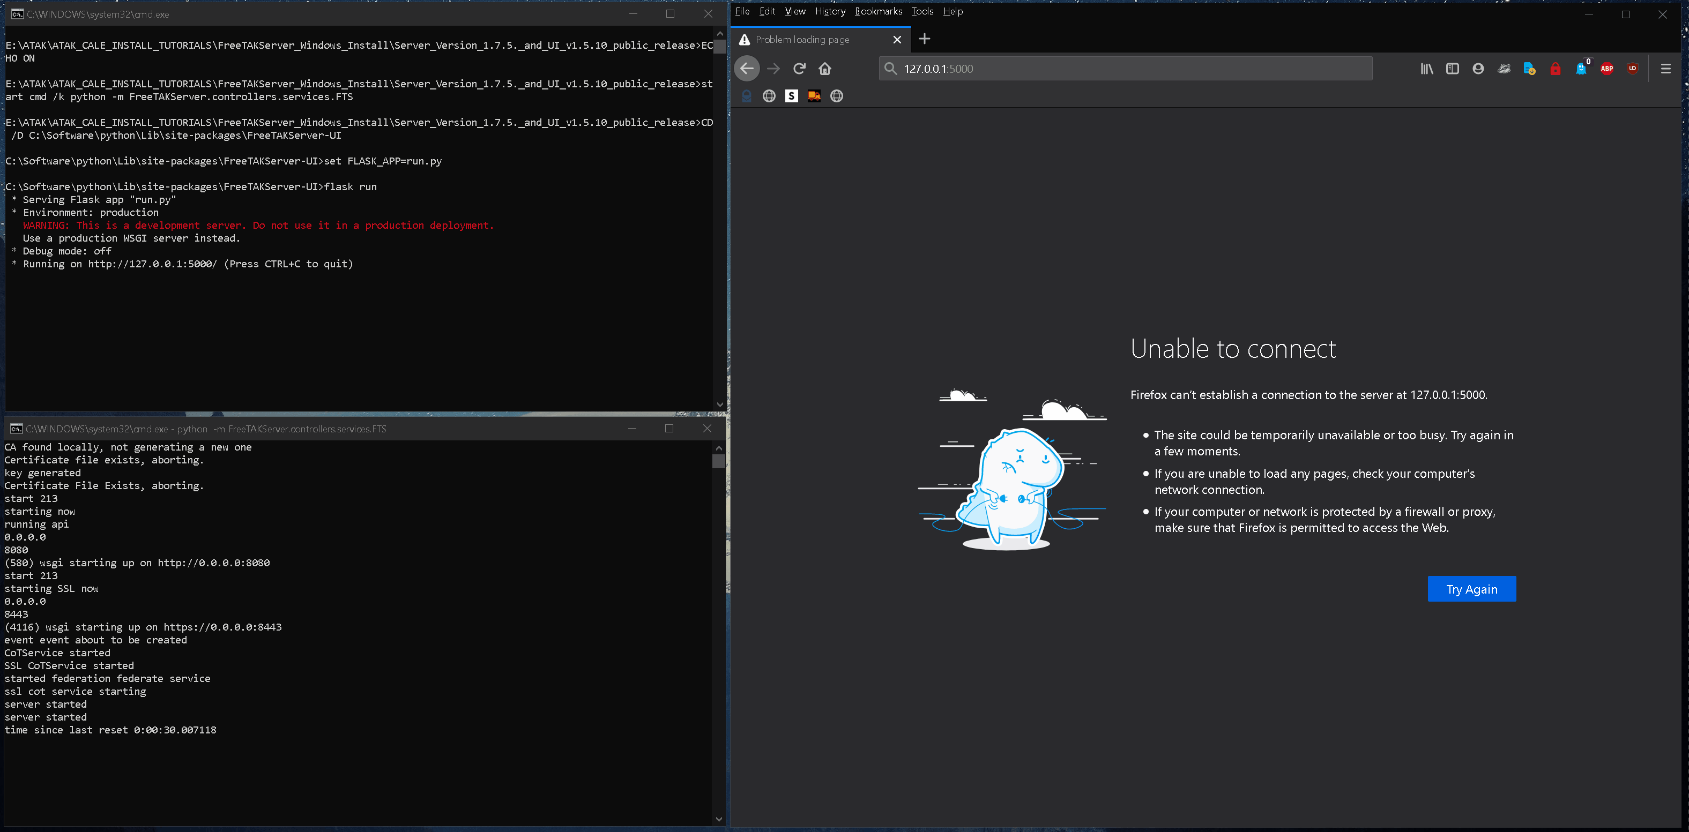Image resolution: width=1689 pixels, height=832 pixels.
Task: Open a new tab with the plus button
Action: 925,39
